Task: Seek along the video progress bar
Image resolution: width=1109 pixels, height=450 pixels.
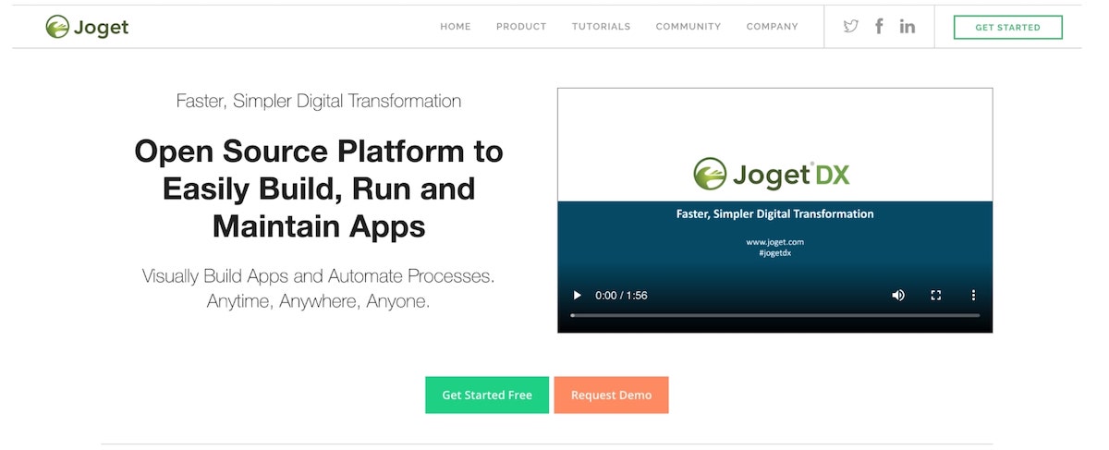Action: 774,315
